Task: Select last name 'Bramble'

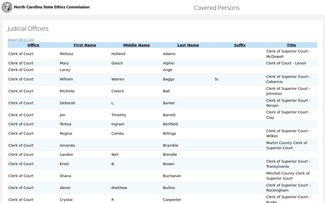Action: click(x=171, y=145)
